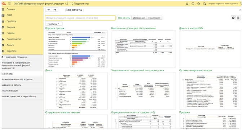The height and width of the screenshot is (130, 243).
Task: Open Воронка продаж report link
Action: tap(55, 28)
